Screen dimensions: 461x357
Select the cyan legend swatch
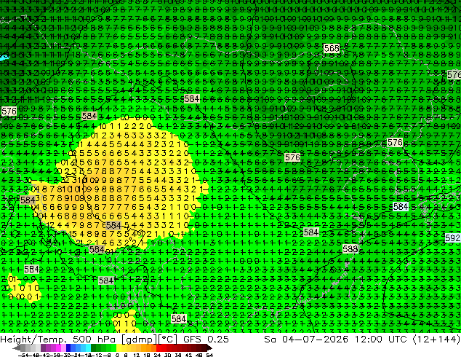click(88, 348)
